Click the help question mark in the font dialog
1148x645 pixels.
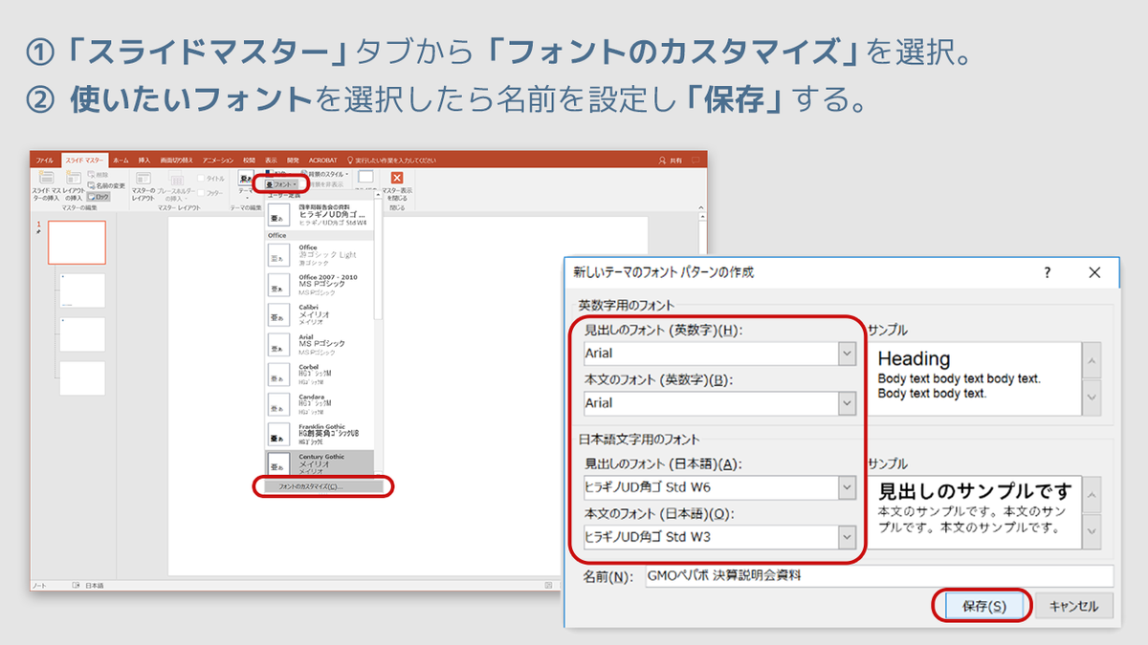(x=1048, y=272)
